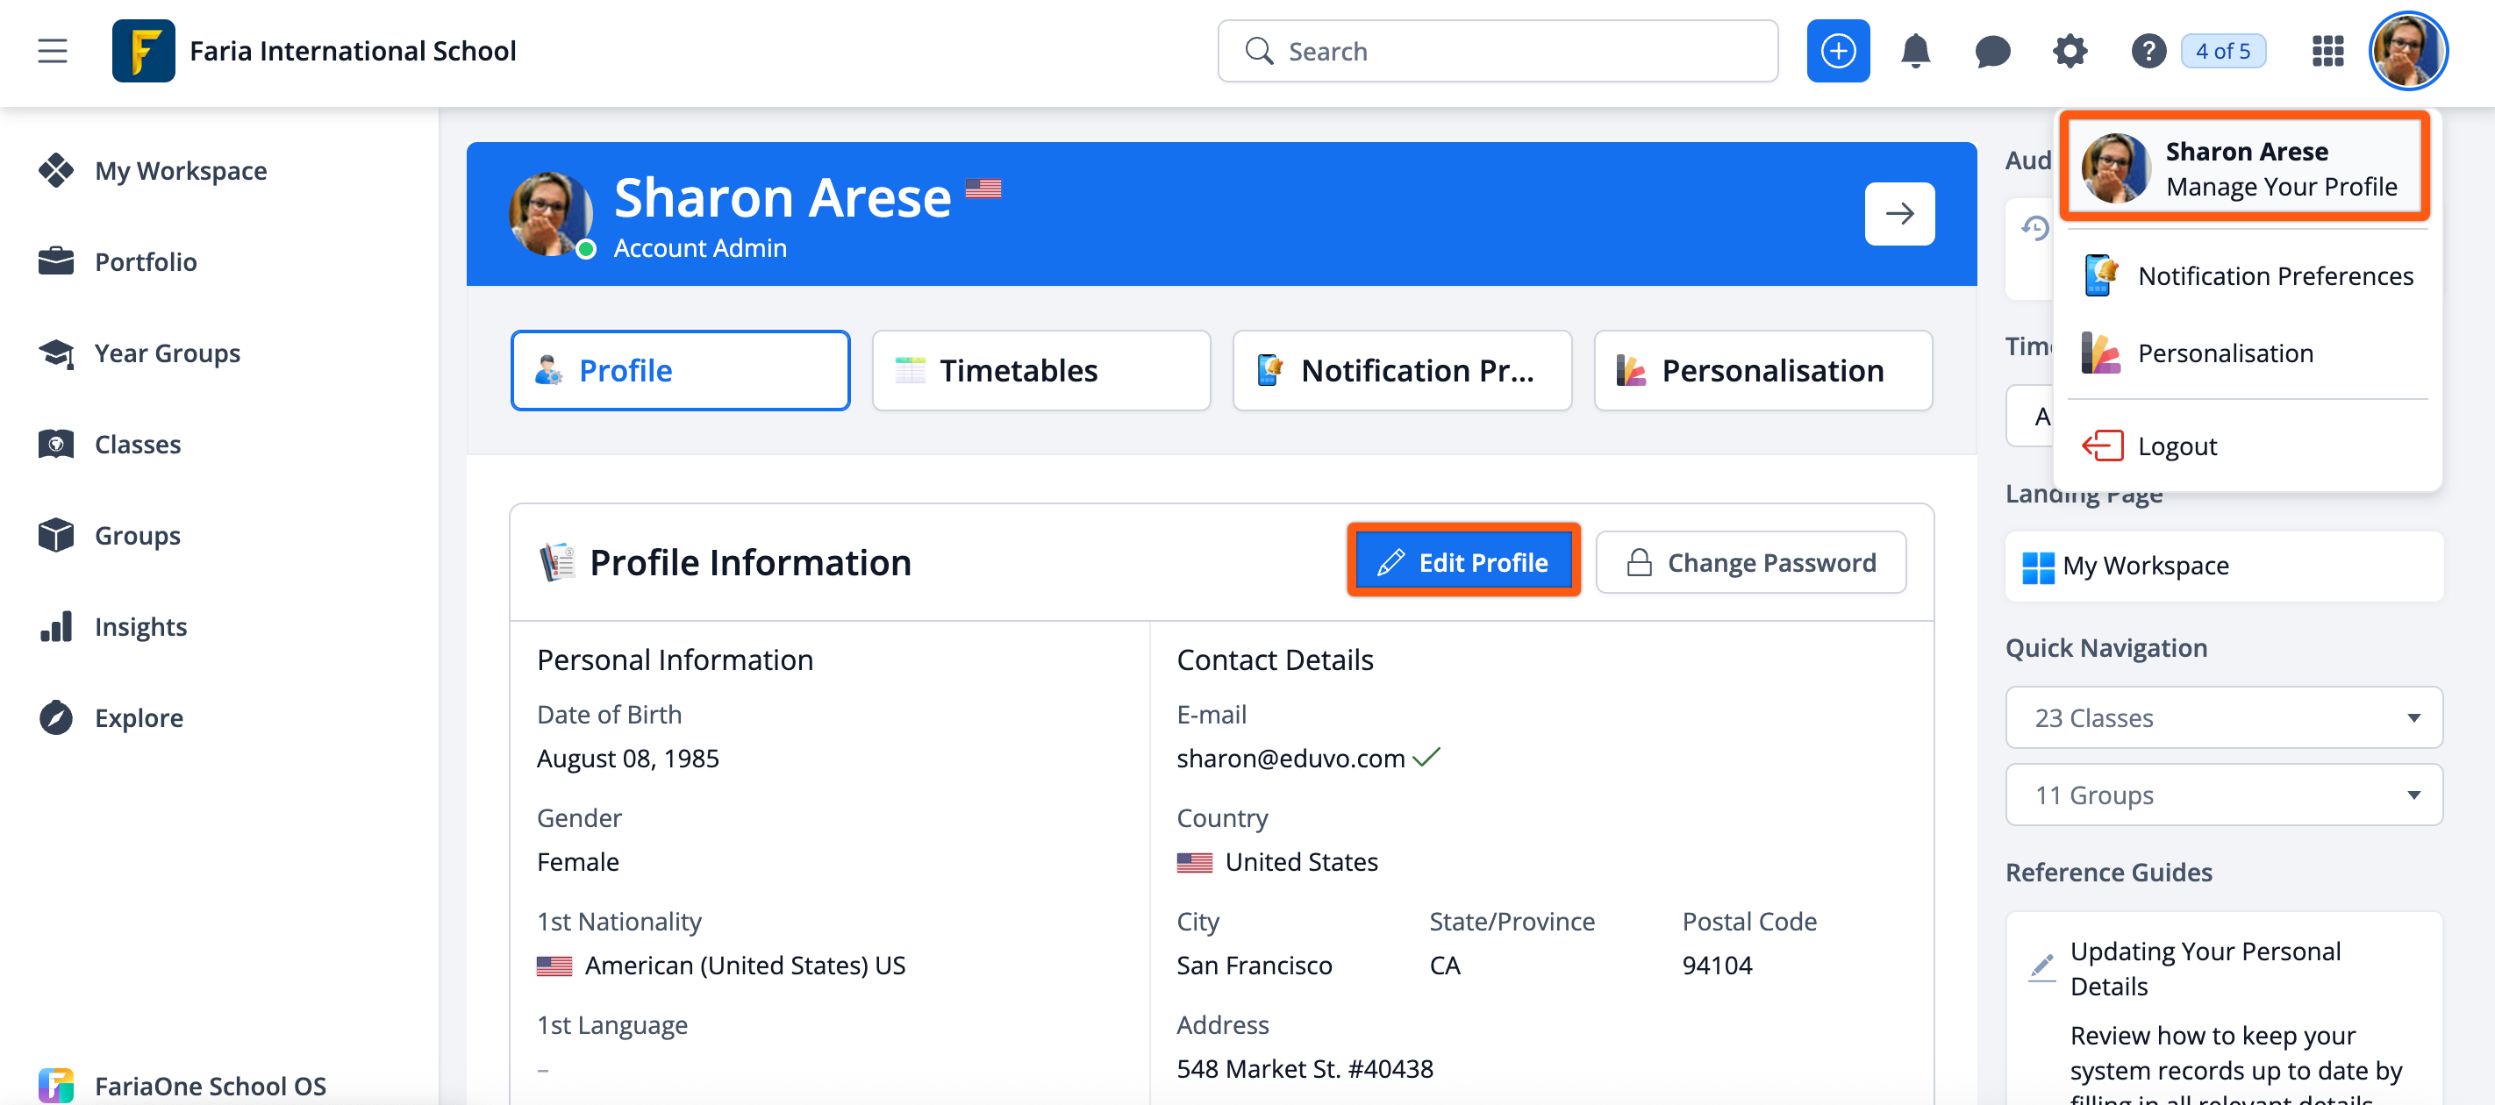Click the Faria International School logo

[x=143, y=50]
